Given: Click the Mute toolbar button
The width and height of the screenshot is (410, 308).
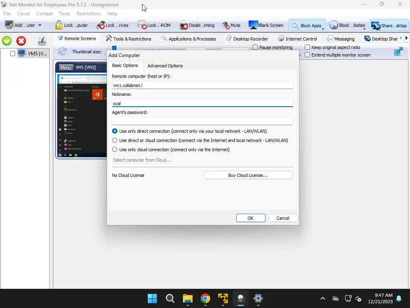Looking at the screenshot, I should 231,25.
